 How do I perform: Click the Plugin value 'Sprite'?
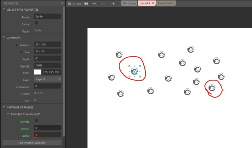(x=38, y=30)
